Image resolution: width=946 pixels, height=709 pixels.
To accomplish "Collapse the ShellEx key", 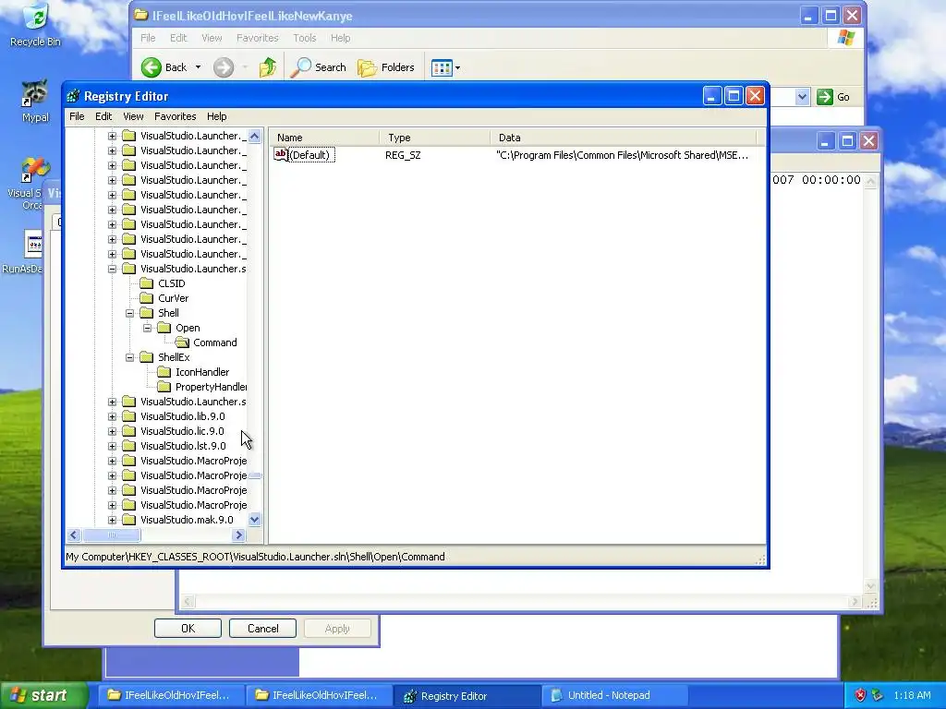I will [129, 357].
